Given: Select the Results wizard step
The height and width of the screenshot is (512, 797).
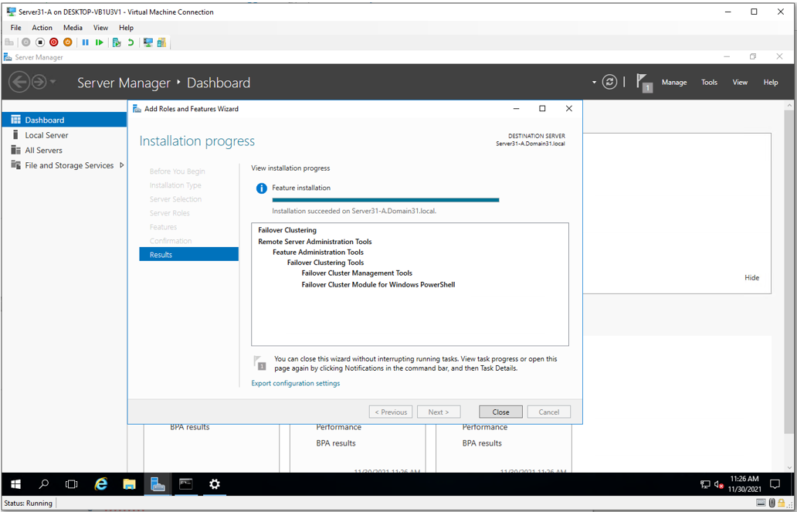Looking at the screenshot, I should tap(188, 254).
